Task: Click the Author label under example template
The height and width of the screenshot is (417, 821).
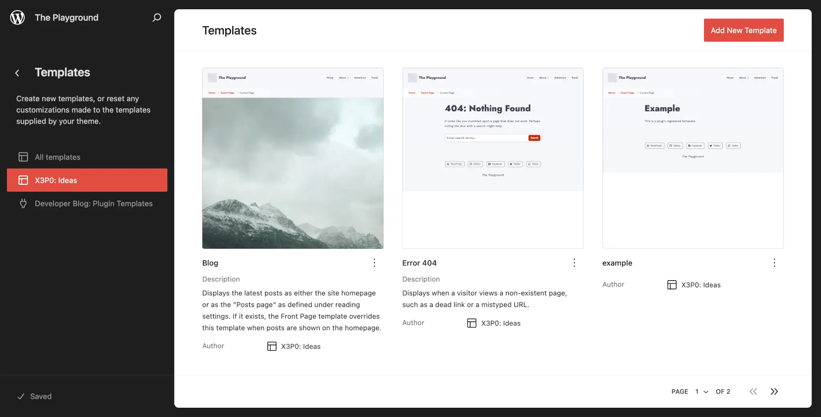Action: tap(613, 285)
